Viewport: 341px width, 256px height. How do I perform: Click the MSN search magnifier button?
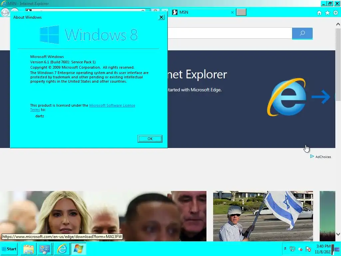click(x=302, y=33)
